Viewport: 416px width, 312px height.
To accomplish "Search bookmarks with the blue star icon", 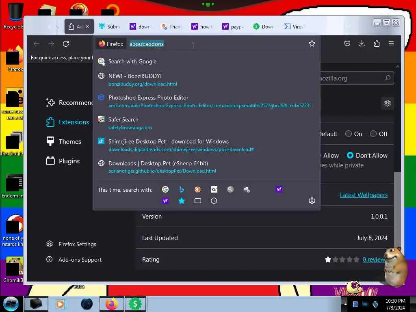I will [182, 201].
